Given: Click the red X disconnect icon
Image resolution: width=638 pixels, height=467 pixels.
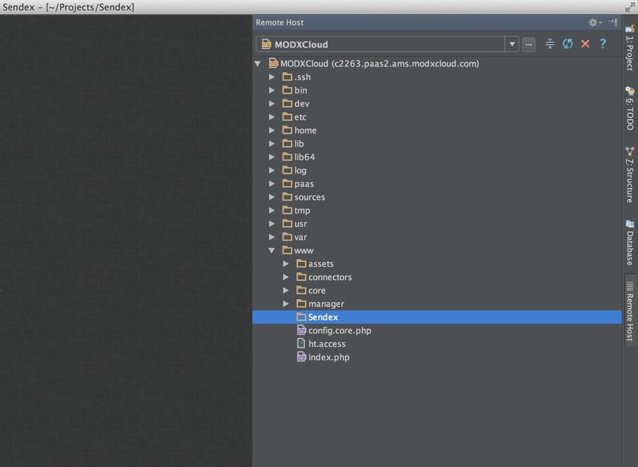Looking at the screenshot, I should tap(585, 44).
